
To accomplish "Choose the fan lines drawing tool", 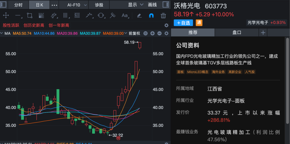I will point(41,15).
